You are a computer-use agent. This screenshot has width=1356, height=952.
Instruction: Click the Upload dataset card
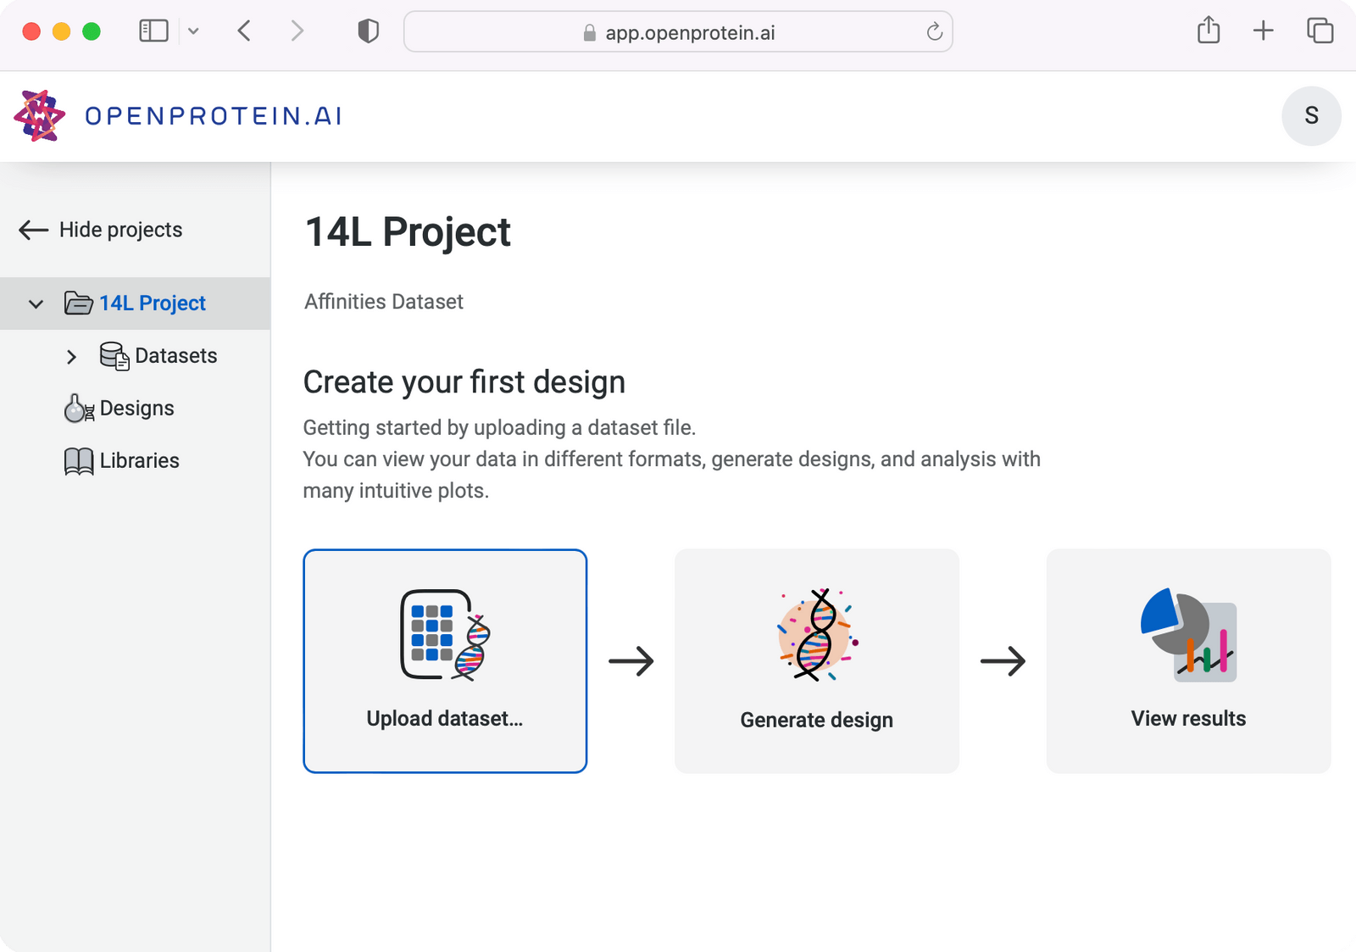point(445,661)
